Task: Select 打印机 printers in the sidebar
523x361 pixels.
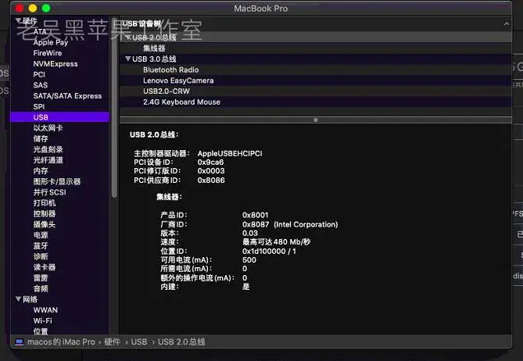Action: pyautogui.click(x=44, y=202)
